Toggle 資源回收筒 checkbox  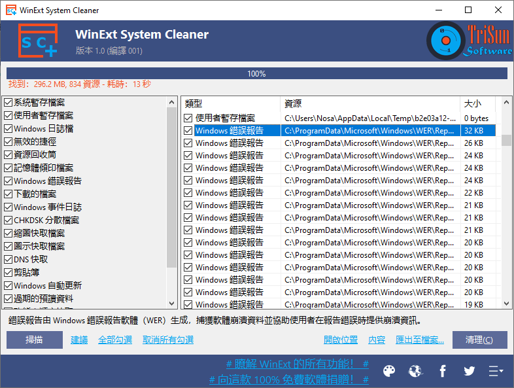(9, 155)
